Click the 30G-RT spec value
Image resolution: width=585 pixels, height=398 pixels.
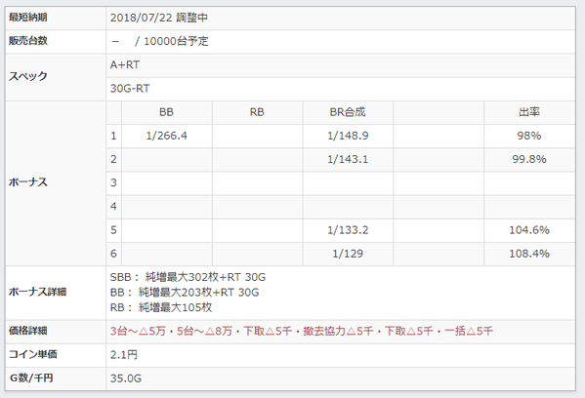coord(130,89)
